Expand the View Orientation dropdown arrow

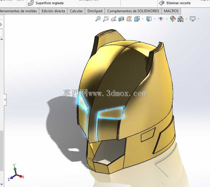tap(143, 19)
